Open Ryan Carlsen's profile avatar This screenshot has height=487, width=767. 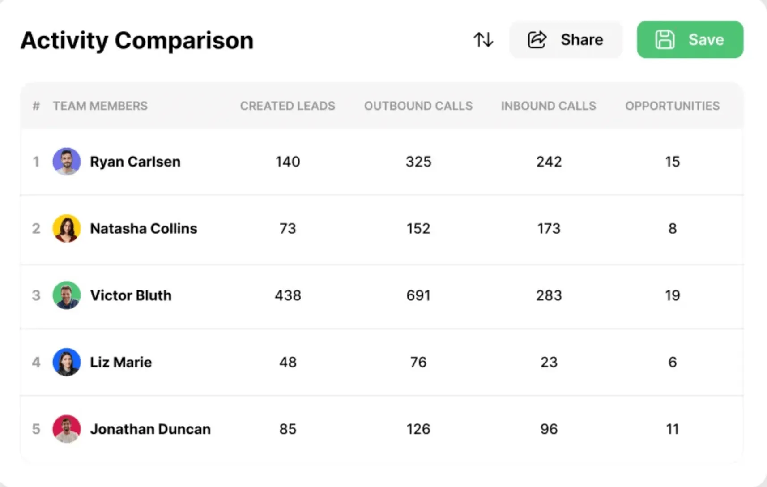pos(66,162)
